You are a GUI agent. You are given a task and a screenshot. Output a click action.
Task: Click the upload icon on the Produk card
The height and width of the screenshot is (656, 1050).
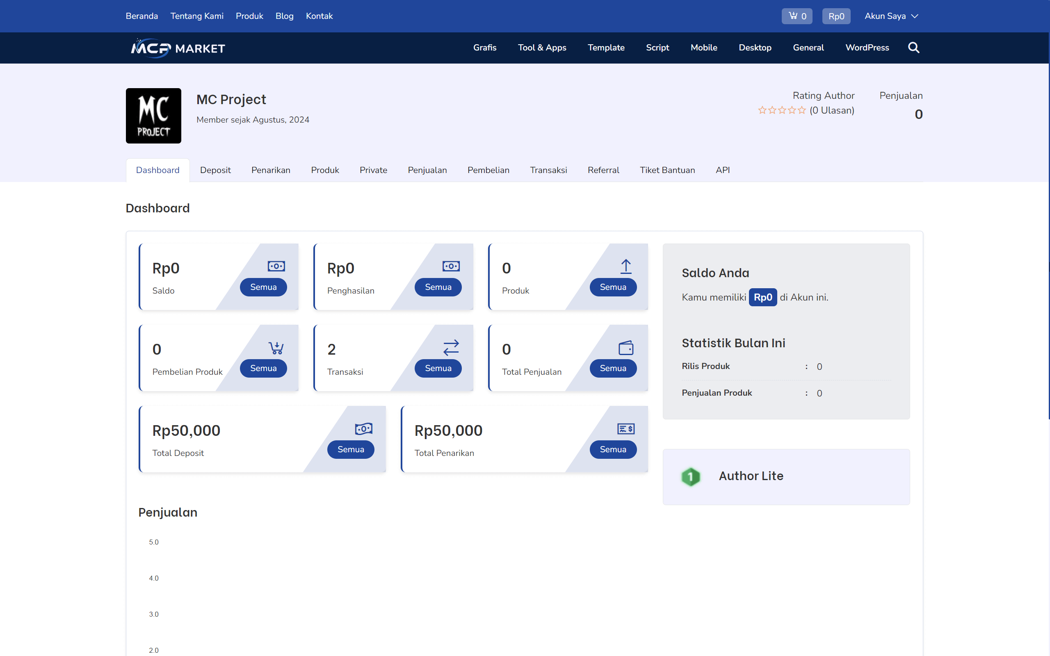tap(625, 266)
